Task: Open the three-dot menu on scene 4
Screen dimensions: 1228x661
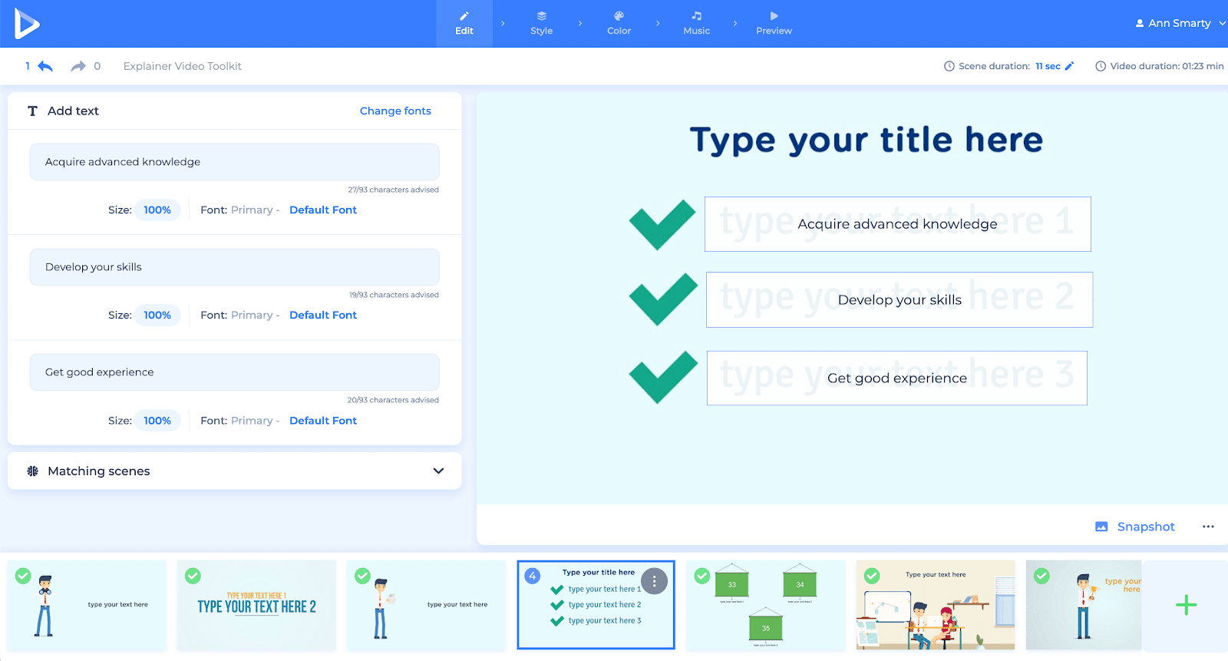Action: (654, 582)
